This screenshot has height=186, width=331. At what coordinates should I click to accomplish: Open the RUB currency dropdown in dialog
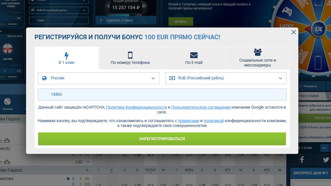tap(226, 78)
